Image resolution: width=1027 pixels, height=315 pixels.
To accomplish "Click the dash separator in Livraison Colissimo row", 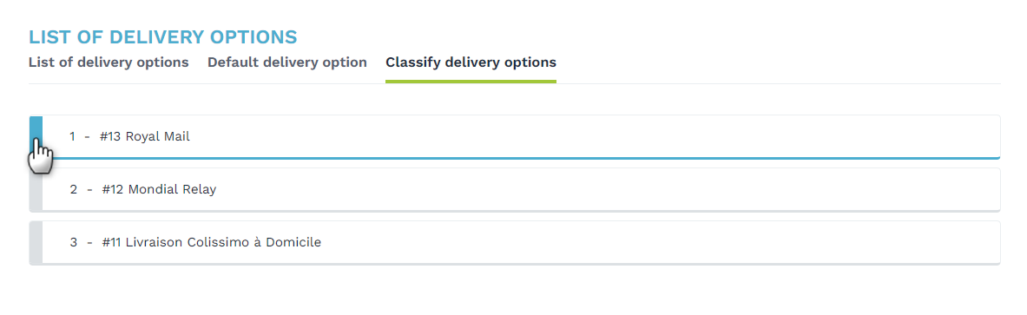I will point(89,243).
